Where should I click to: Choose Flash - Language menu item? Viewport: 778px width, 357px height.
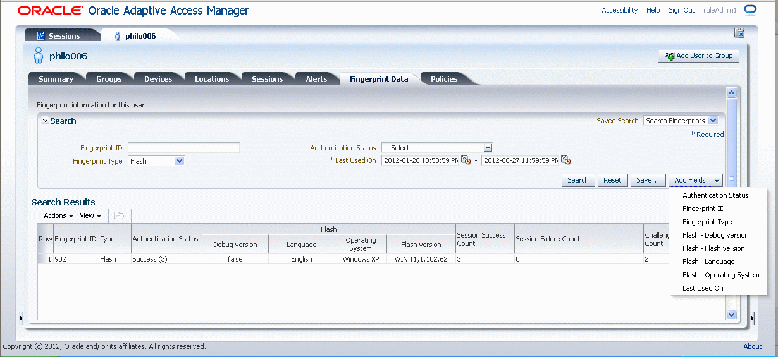708,262
